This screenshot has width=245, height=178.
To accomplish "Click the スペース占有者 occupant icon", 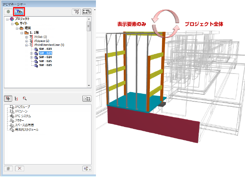I will pos(12,125).
